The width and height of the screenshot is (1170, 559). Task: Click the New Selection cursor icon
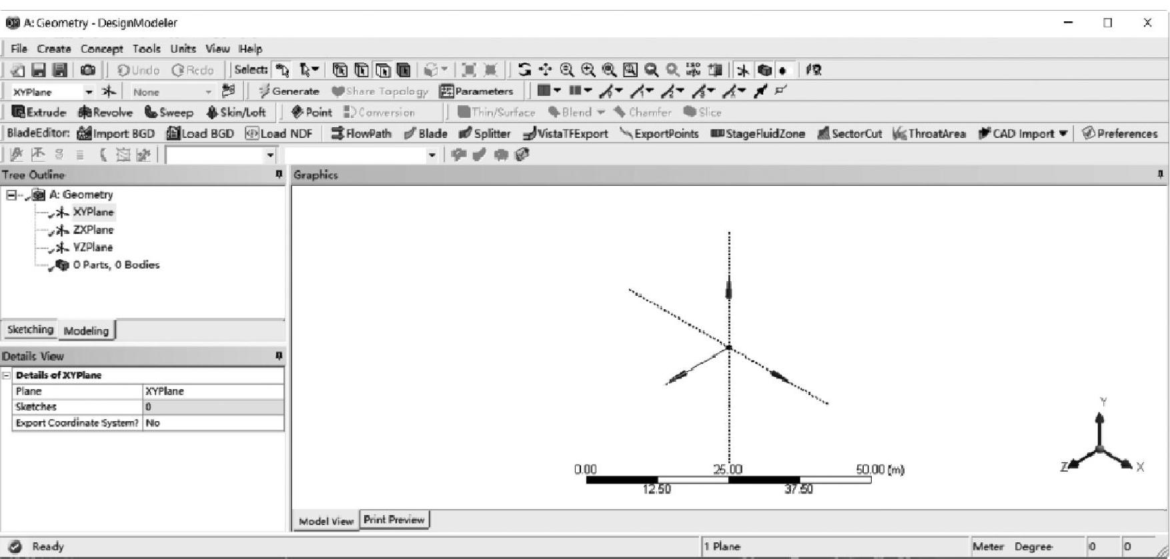[x=283, y=70]
